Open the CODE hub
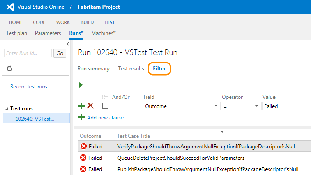This screenshot has width=311, height=175. tap(39, 22)
